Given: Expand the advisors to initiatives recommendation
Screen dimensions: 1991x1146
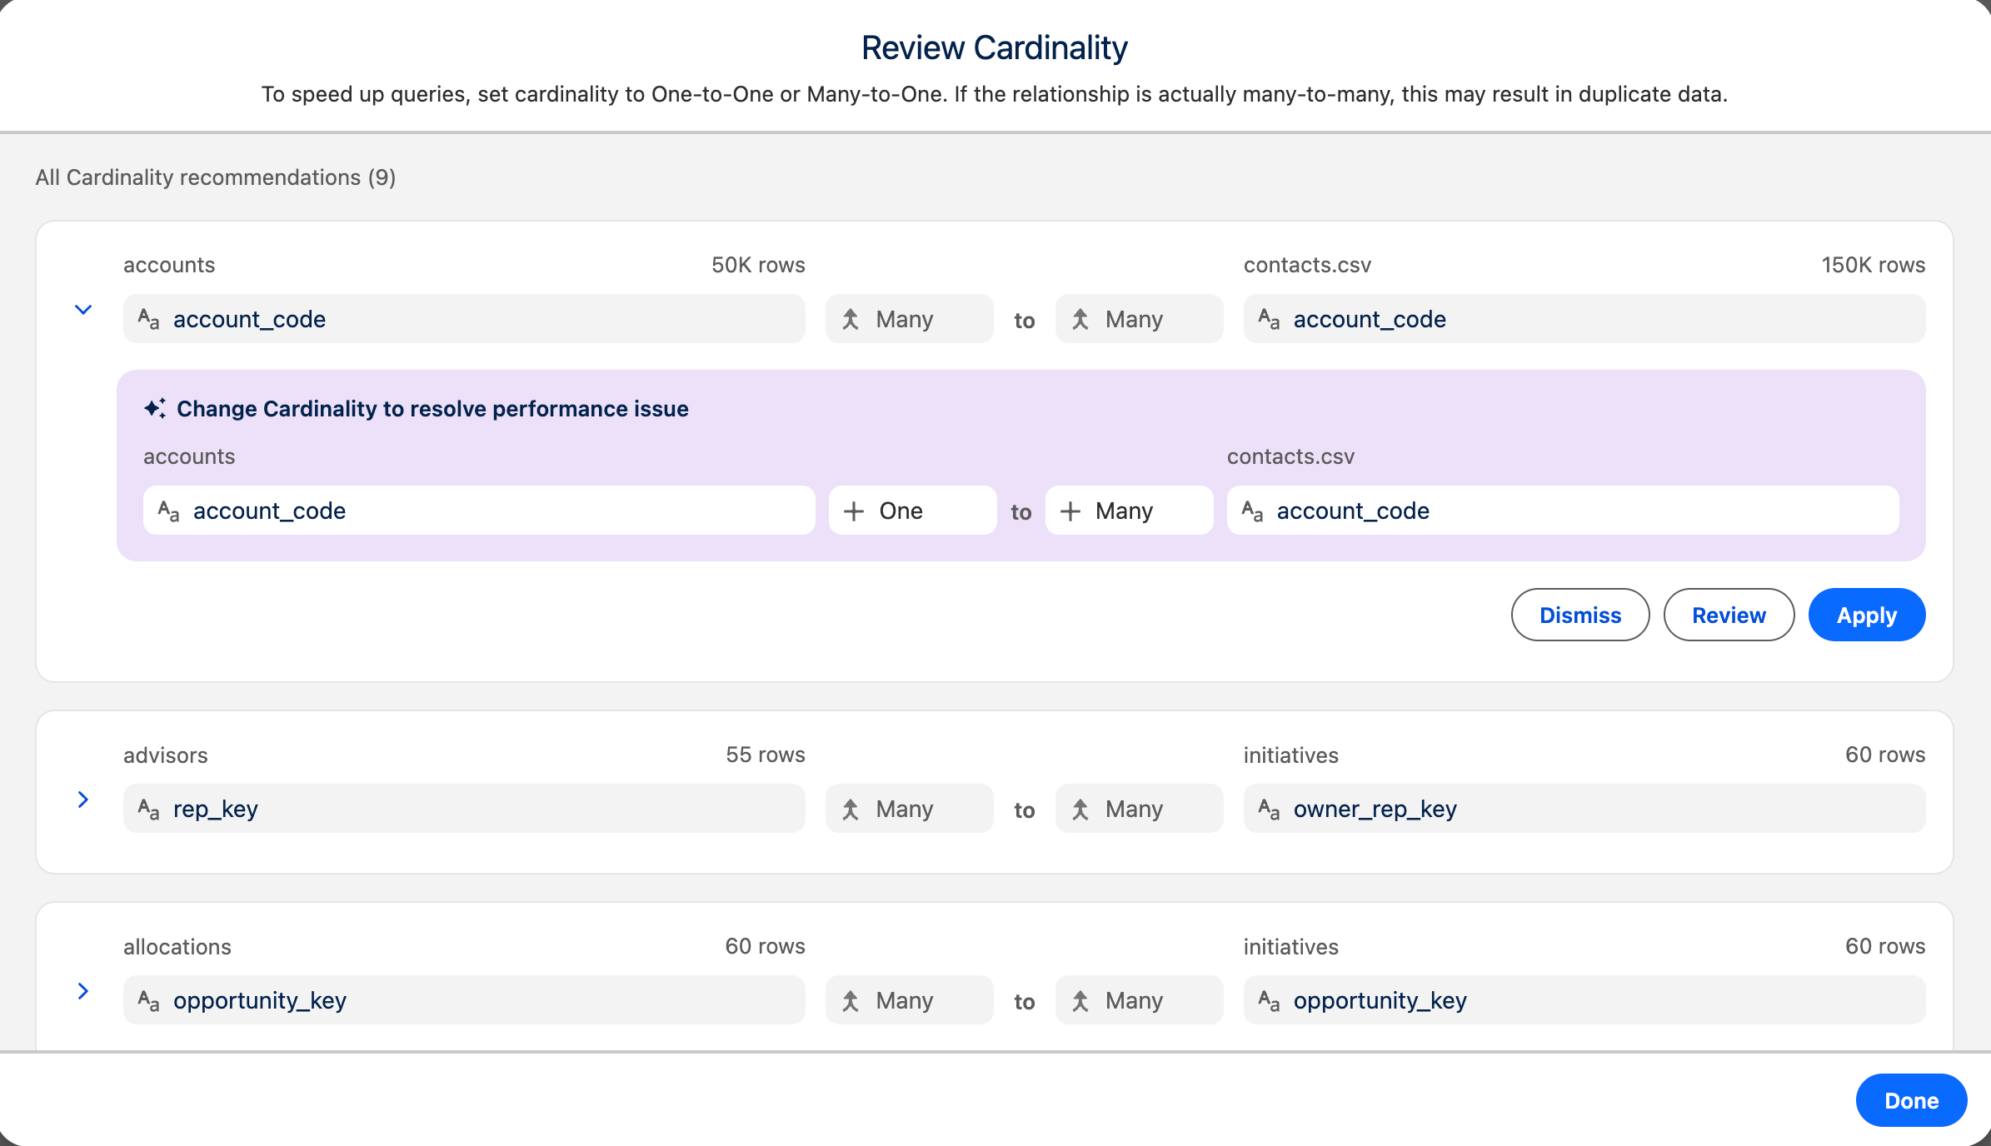Looking at the screenshot, I should pyautogui.click(x=83, y=800).
